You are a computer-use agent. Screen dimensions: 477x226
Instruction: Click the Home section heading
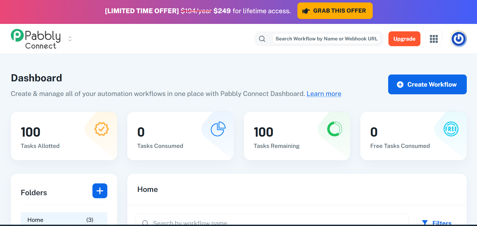148,189
